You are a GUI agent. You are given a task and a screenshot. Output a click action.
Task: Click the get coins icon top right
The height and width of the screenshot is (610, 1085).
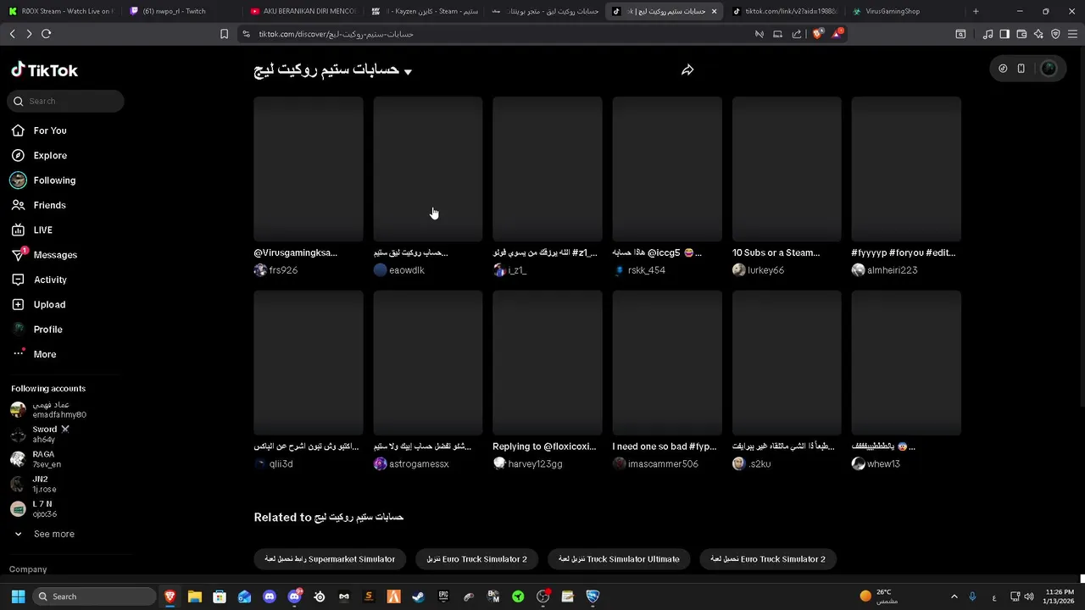(1003, 69)
